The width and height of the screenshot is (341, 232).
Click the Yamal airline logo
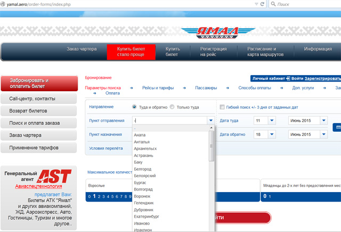211,33
